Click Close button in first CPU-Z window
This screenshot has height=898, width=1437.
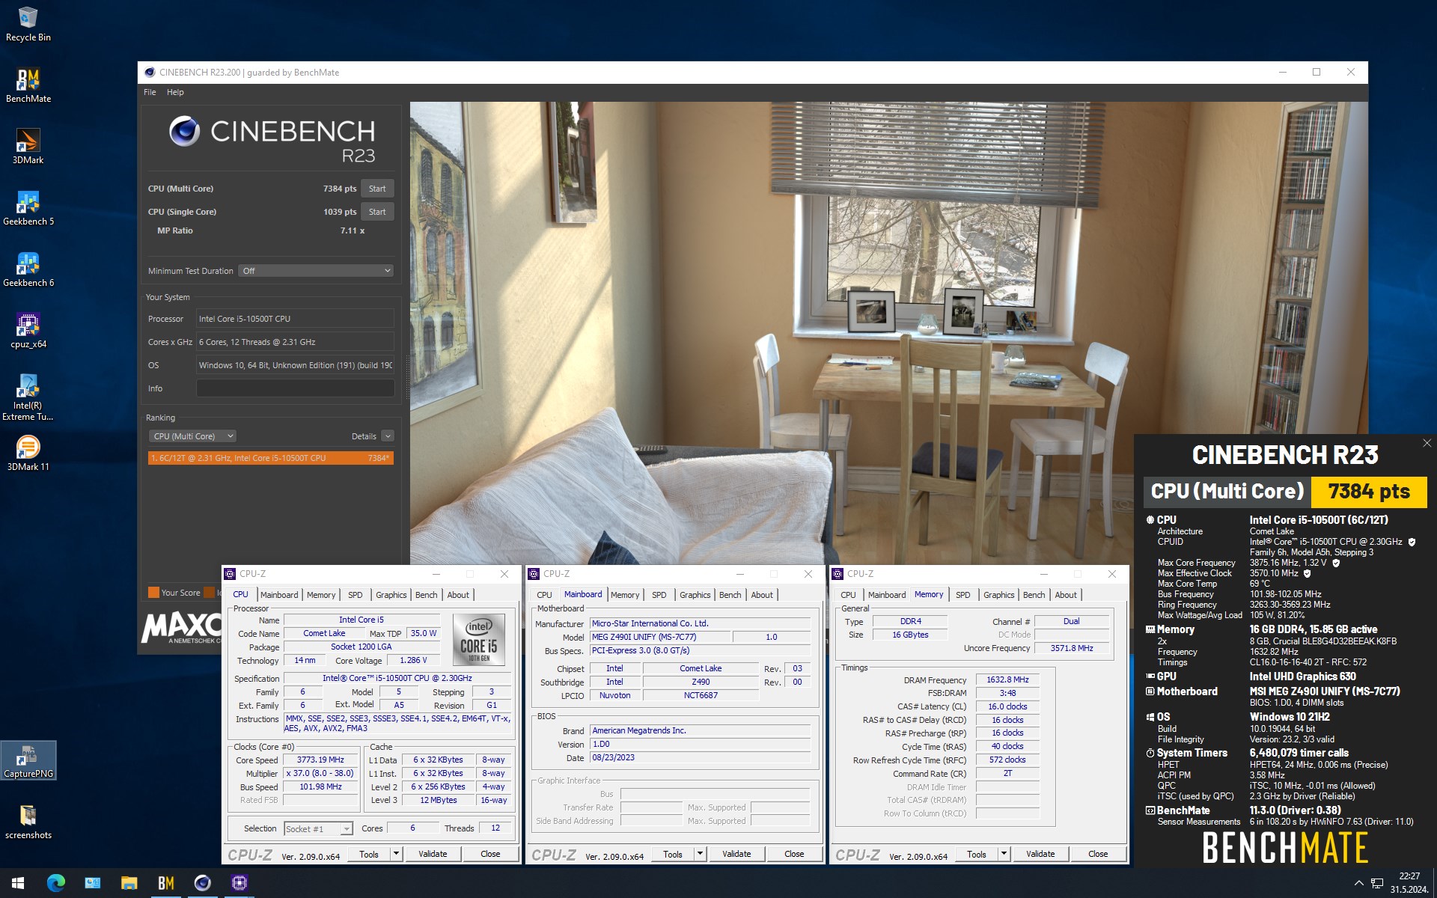pyautogui.click(x=490, y=854)
